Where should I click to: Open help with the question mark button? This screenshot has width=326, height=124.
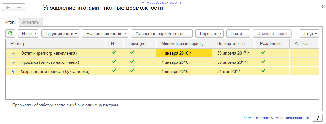pos(317,118)
